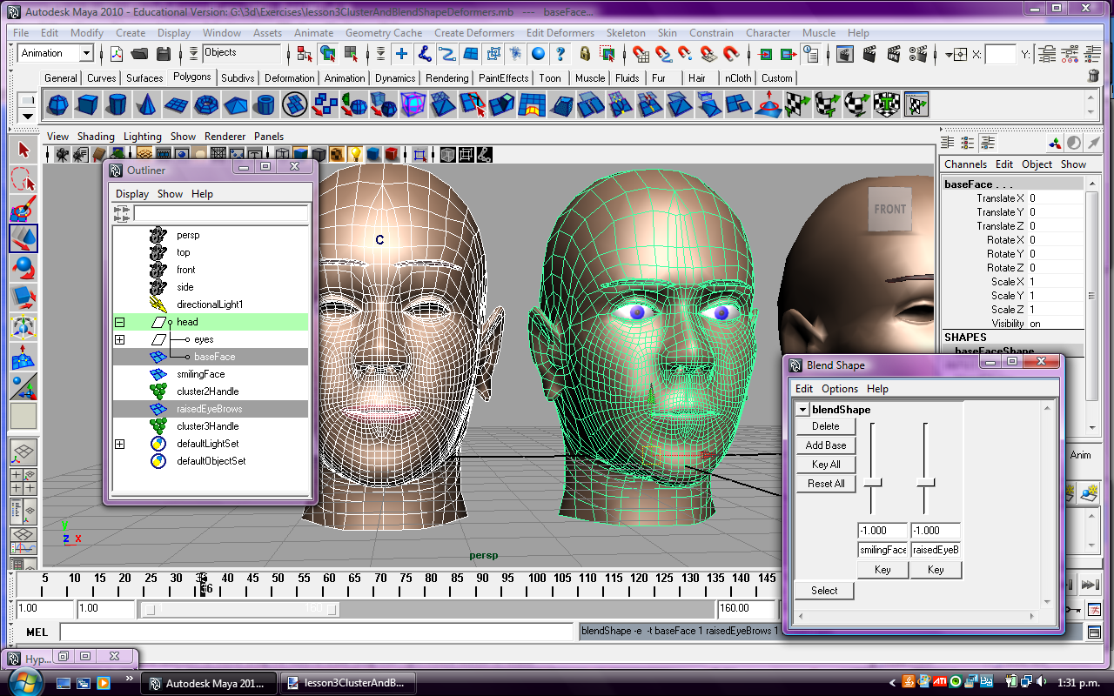Launch the IPR render icon
Image resolution: width=1114 pixels, height=696 pixels.
click(x=893, y=54)
